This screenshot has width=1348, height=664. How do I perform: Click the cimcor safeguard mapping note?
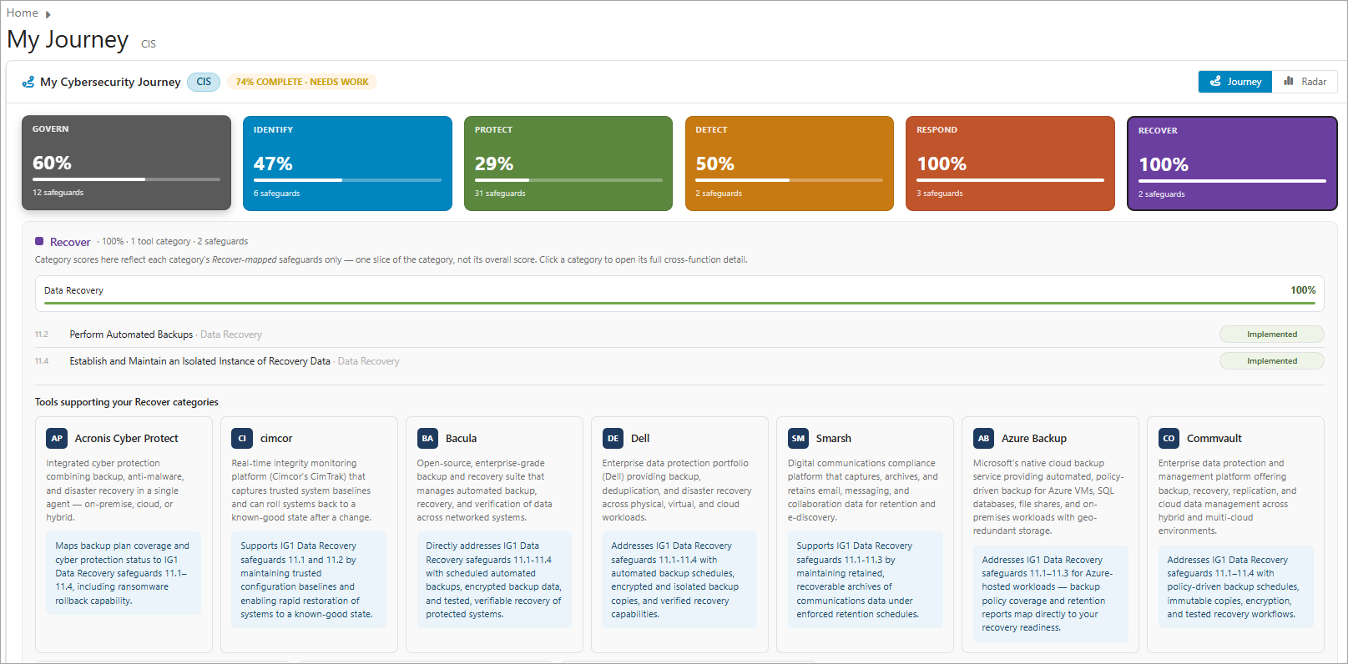309,580
